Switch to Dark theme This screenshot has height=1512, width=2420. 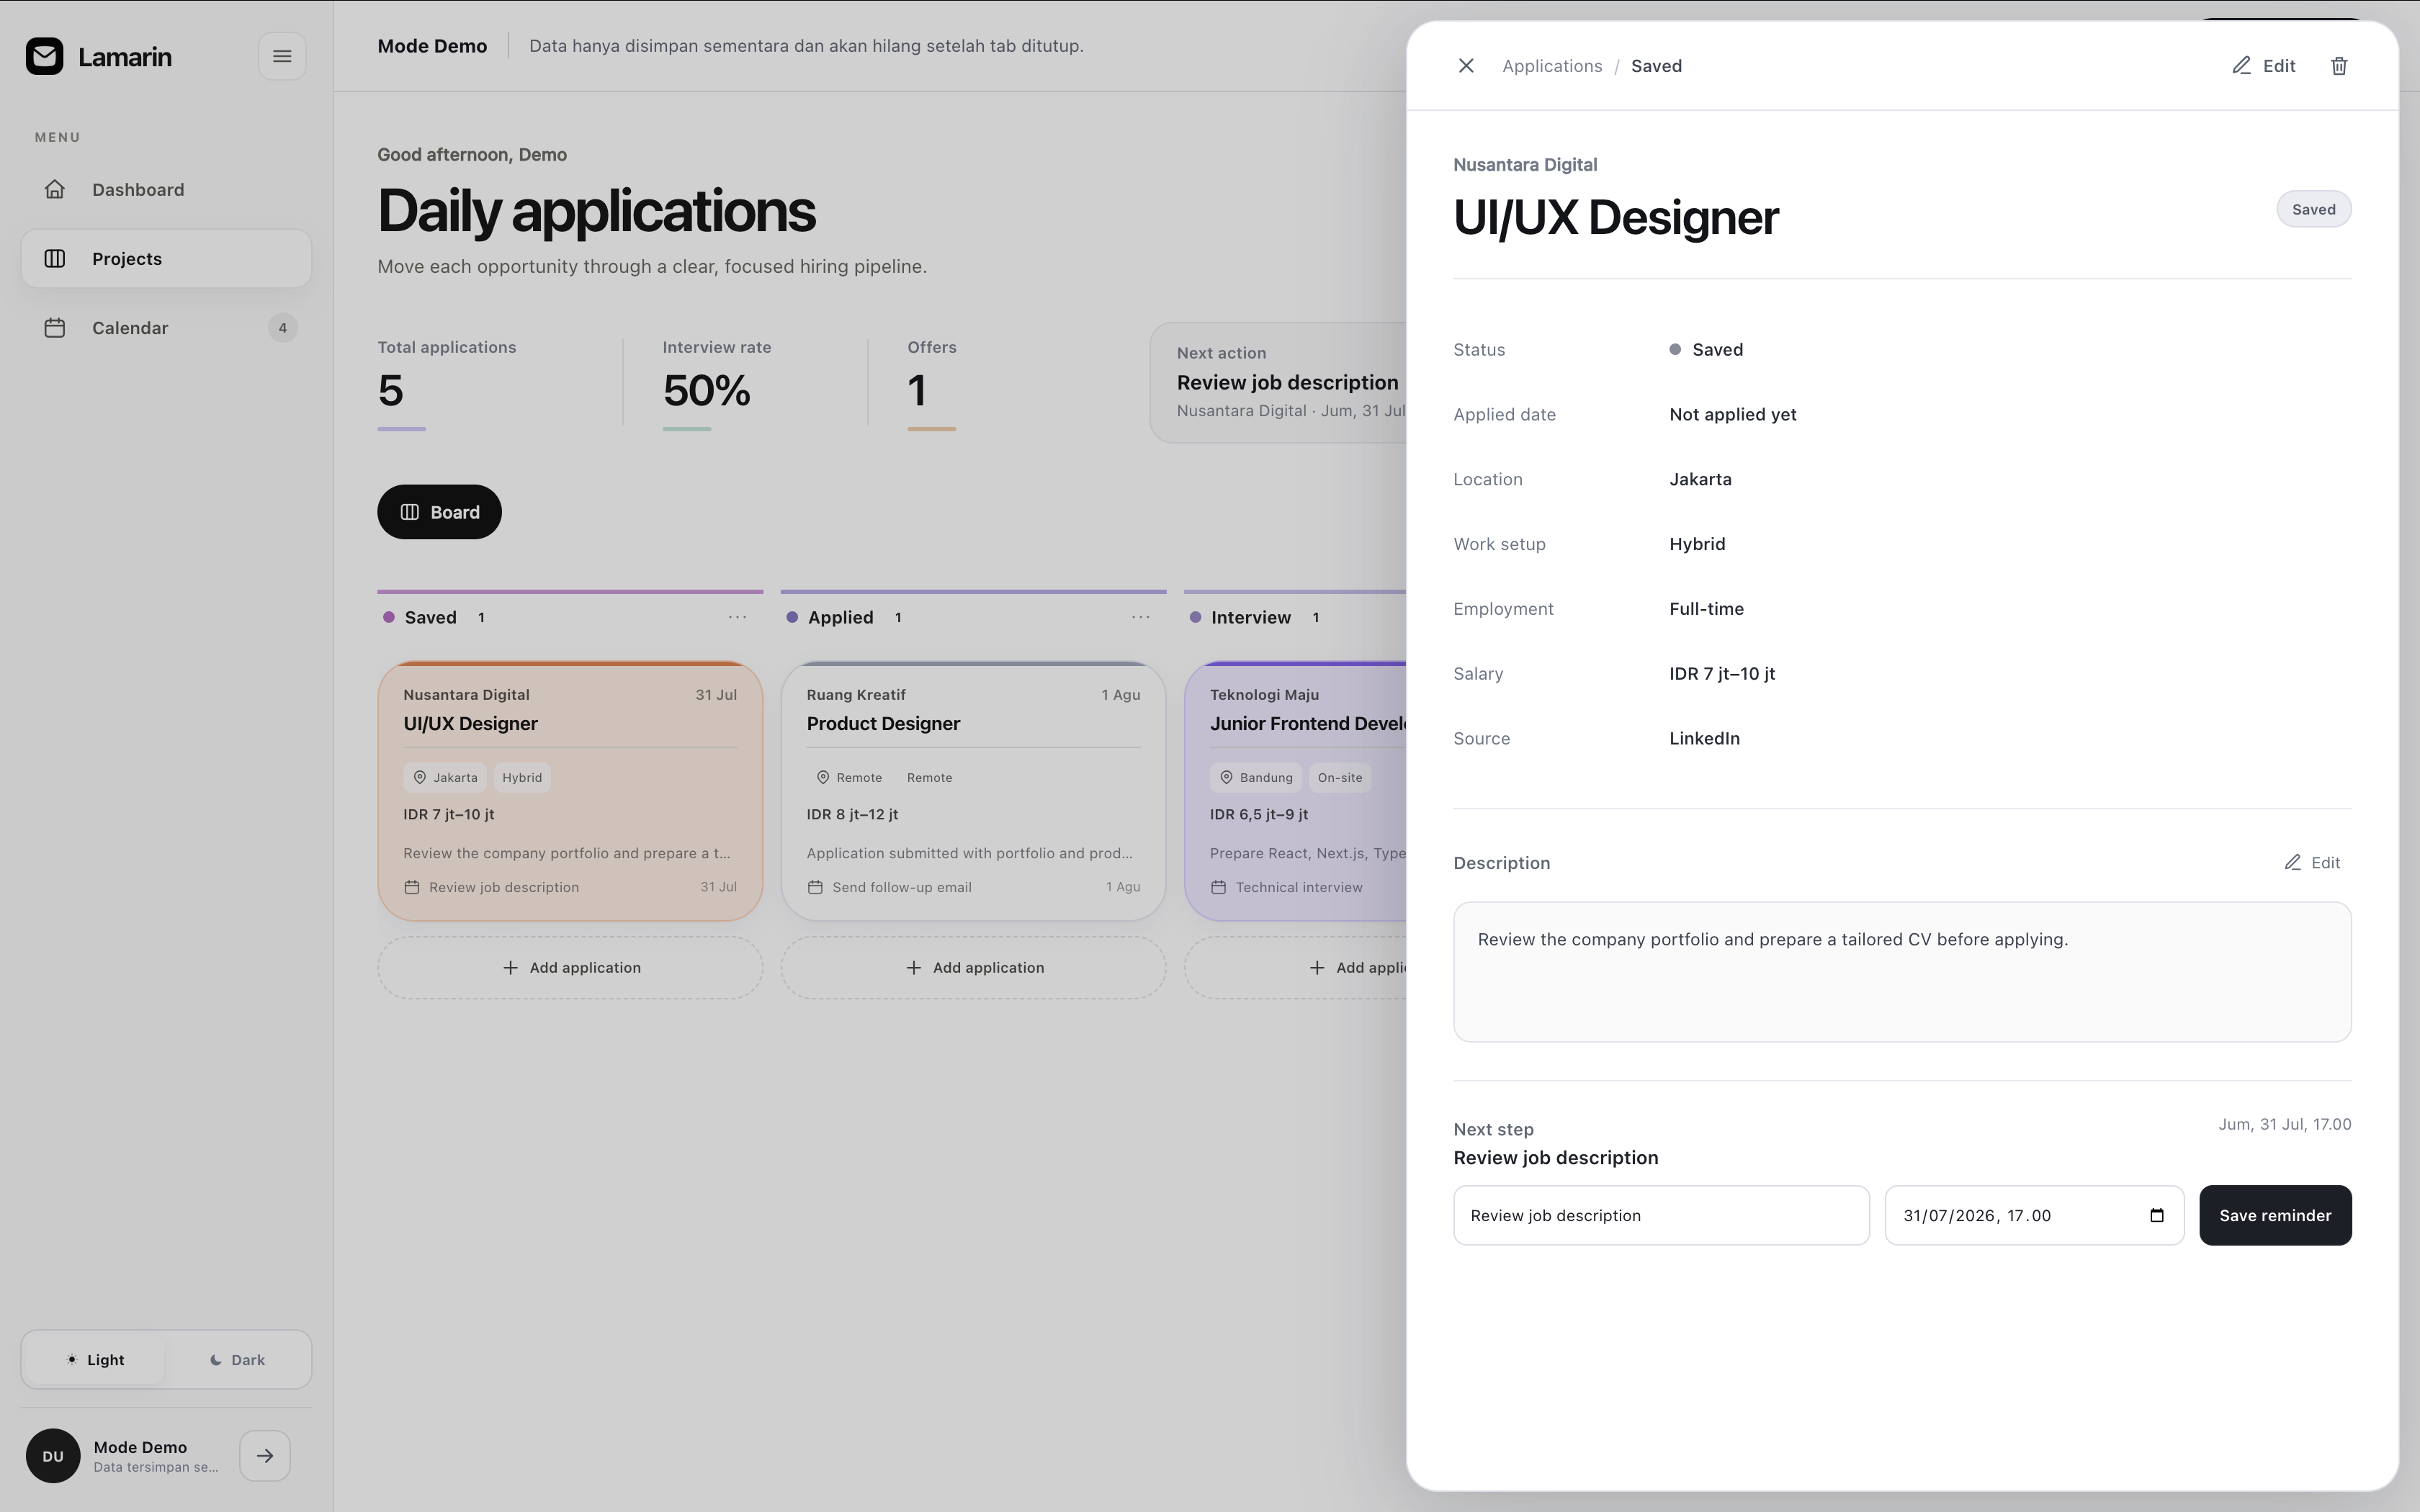click(238, 1359)
